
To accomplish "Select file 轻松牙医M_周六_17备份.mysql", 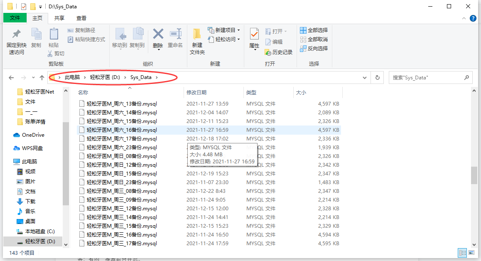I will pyautogui.click(x=122, y=139).
